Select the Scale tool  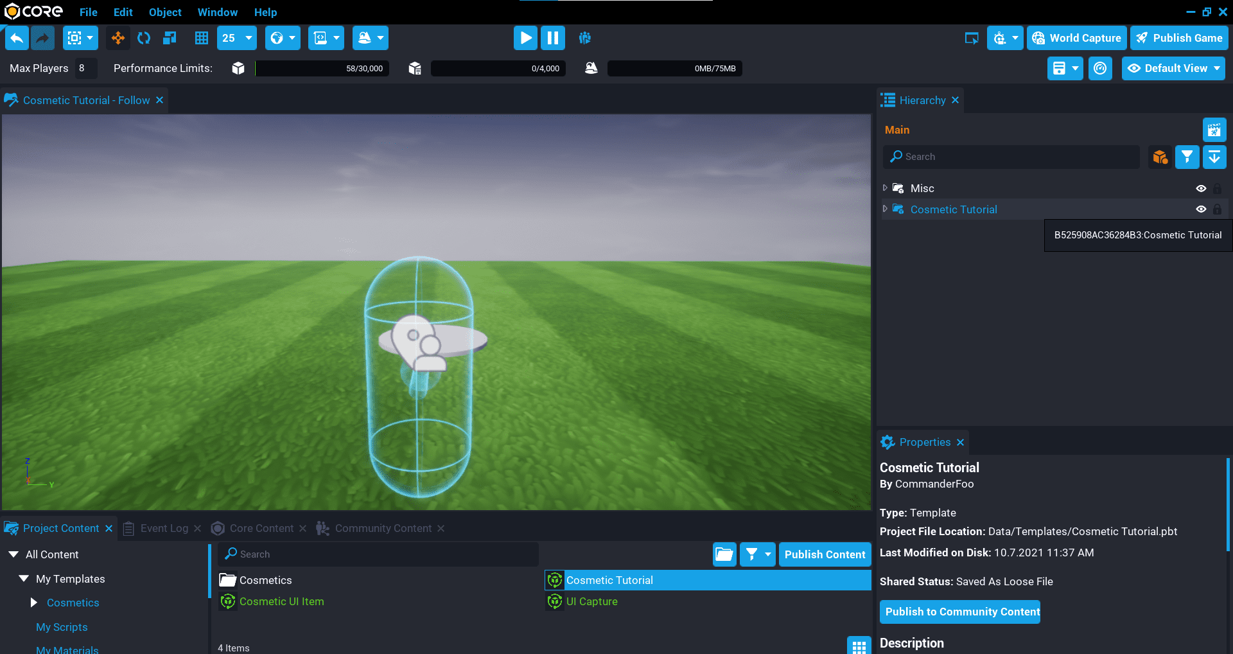tap(170, 38)
